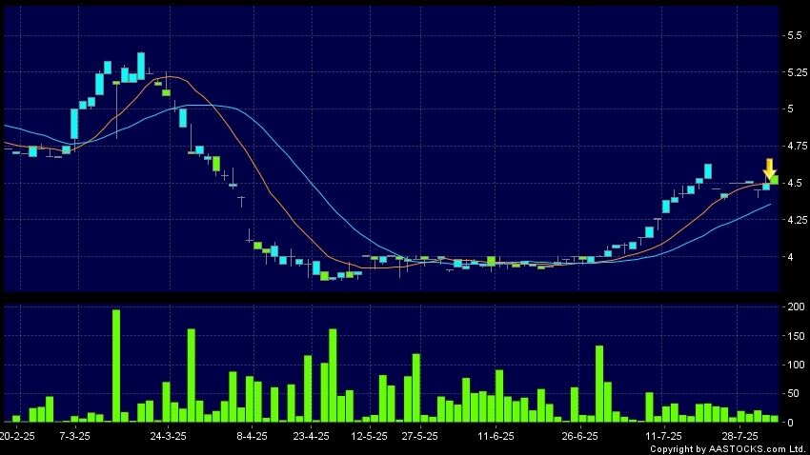Click the 8-4-25 date label
Viewport: 810px width, 455px height.
click(253, 436)
